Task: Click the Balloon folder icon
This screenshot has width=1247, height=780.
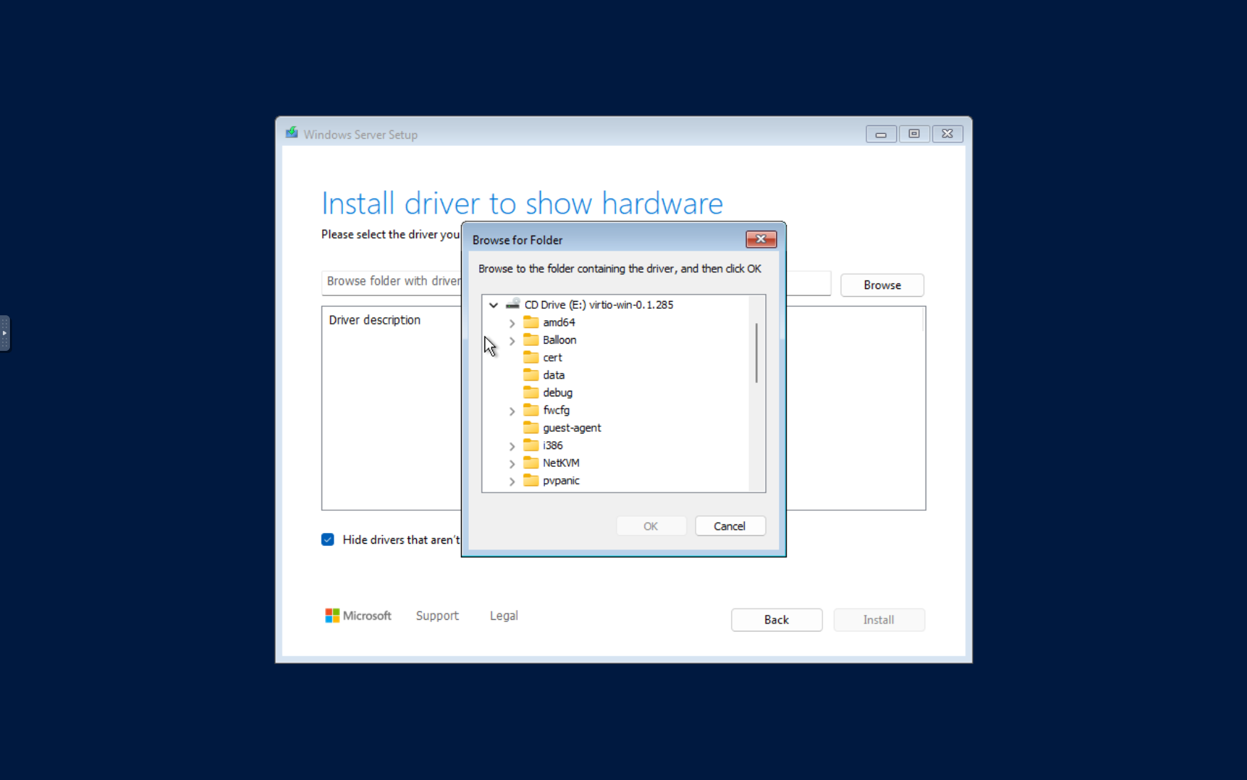Action: pyautogui.click(x=532, y=339)
